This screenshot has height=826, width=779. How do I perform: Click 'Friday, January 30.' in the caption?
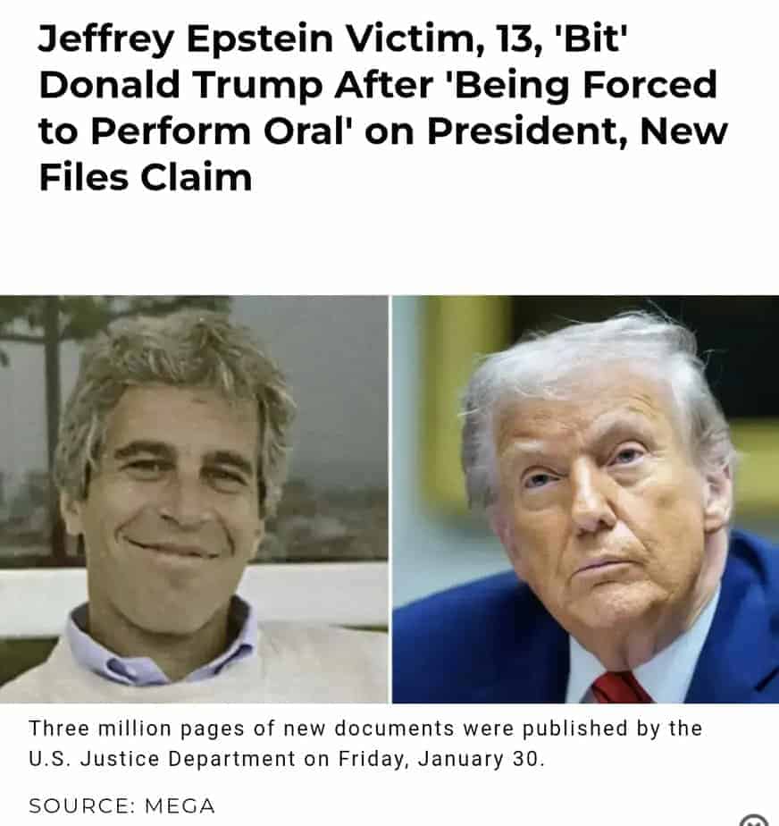441,759
